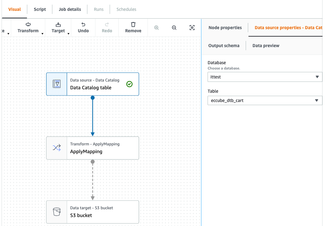Screen dimensions: 325x226
Task: Select the blue output connector of Data Catalog node
Action: pyautogui.click(x=93, y=98)
